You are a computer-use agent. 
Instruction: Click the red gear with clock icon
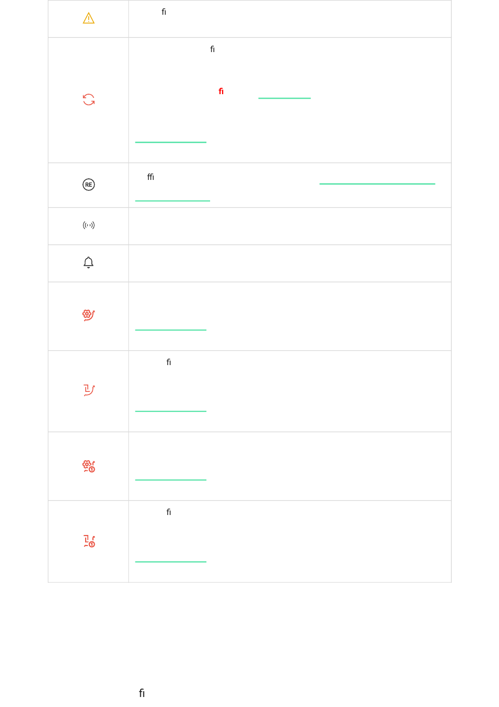pos(89,466)
